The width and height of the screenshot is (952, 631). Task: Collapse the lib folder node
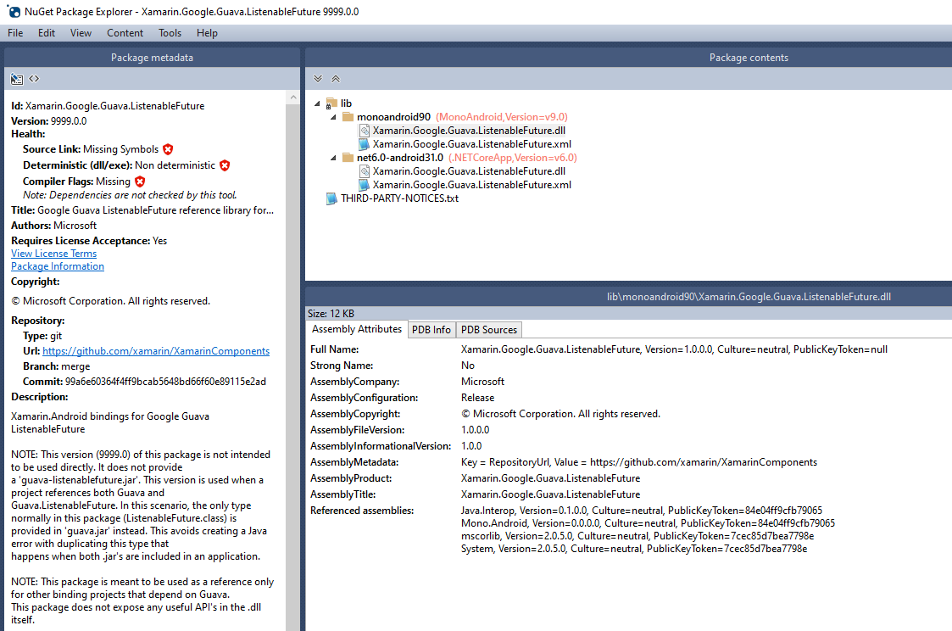[x=317, y=103]
